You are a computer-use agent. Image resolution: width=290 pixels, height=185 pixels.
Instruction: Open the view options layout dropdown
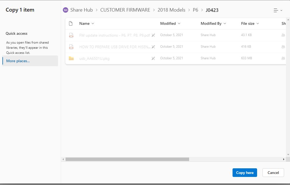pyautogui.click(x=278, y=10)
